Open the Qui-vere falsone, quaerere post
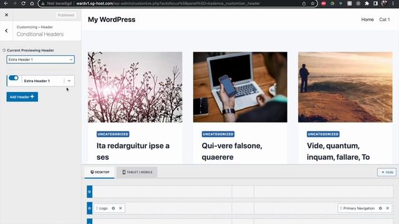Image resolution: width=399 pixels, height=224 pixels. (232, 151)
